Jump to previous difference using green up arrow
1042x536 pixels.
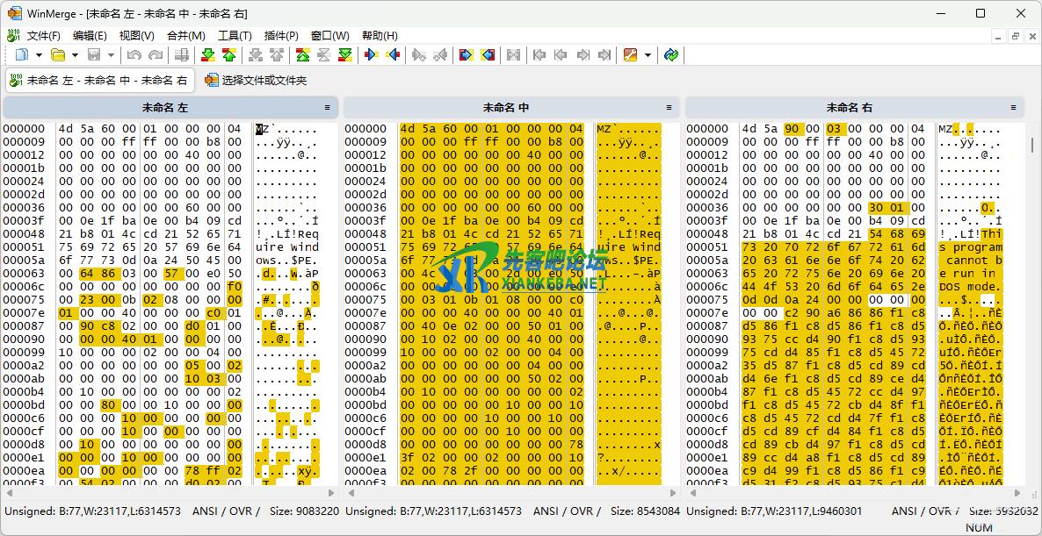[228, 55]
